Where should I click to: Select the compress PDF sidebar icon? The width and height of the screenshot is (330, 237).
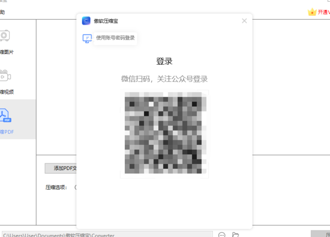coord(5,115)
